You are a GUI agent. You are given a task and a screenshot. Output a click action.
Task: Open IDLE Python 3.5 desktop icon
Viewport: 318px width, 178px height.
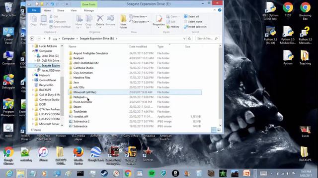tap(270, 11)
